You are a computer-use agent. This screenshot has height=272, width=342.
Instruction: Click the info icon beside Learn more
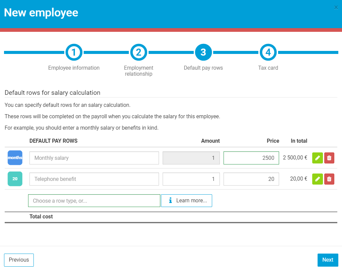tap(170, 200)
